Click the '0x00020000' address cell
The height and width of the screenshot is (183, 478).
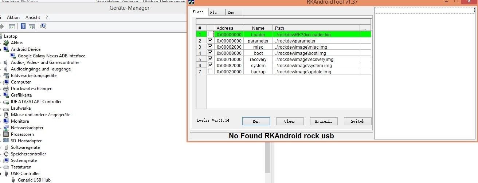click(229, 72)
